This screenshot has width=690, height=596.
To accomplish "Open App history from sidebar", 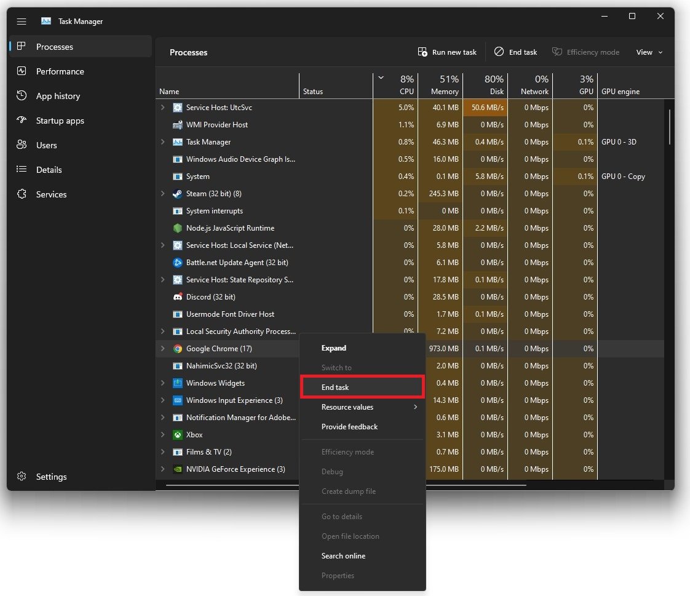I will point(22,96).
